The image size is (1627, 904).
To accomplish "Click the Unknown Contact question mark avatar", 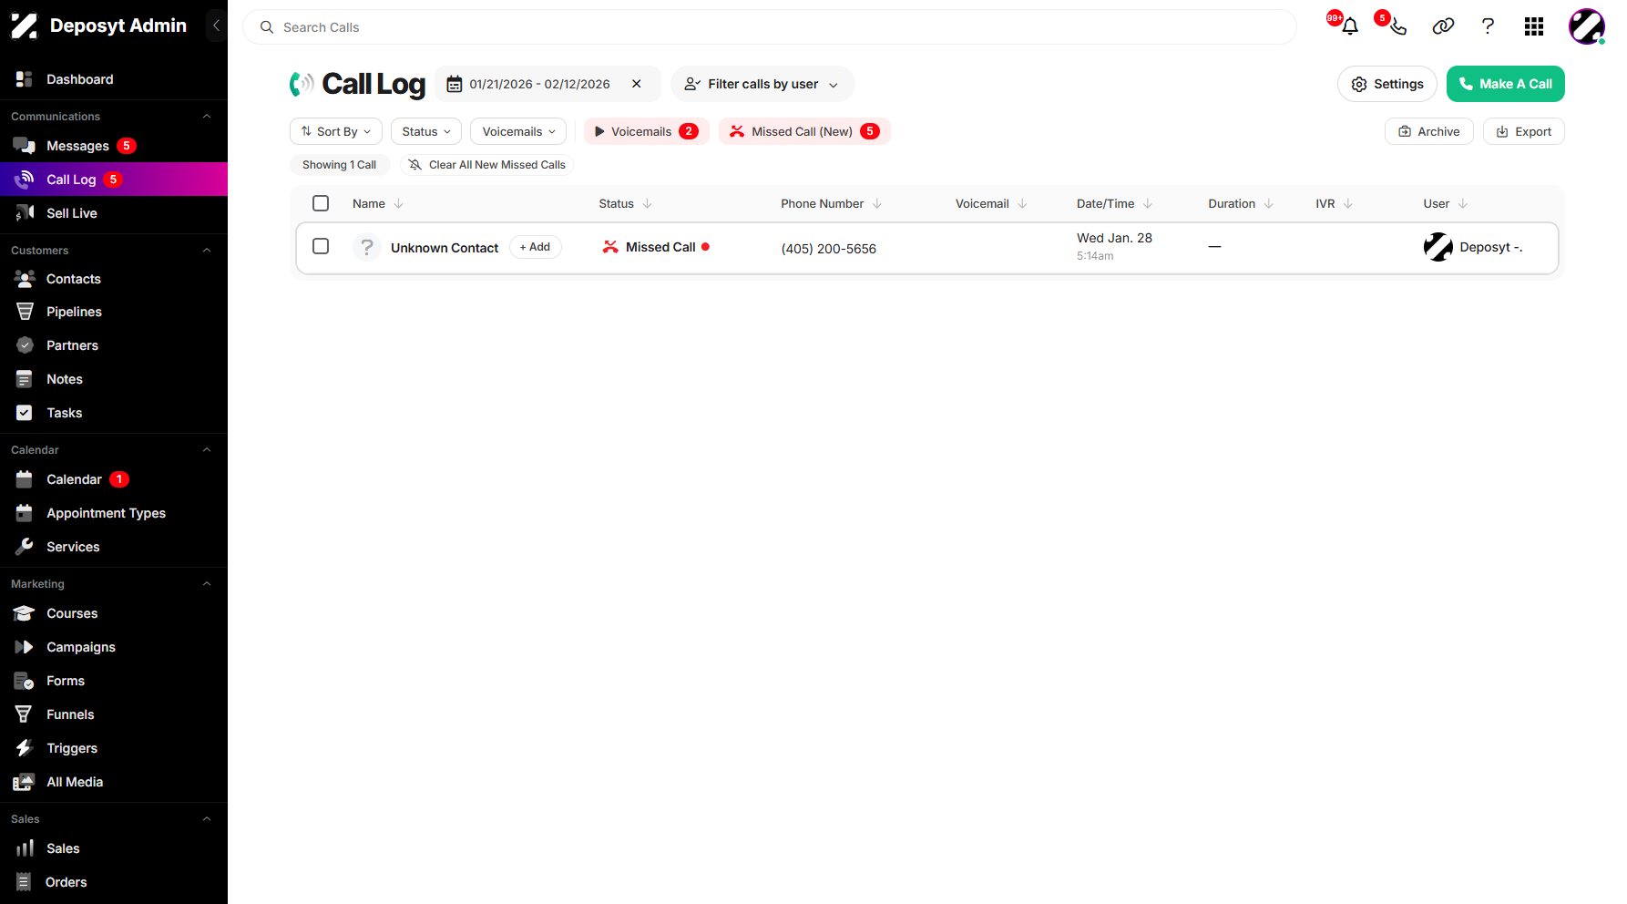I will [x=367, y=247].
